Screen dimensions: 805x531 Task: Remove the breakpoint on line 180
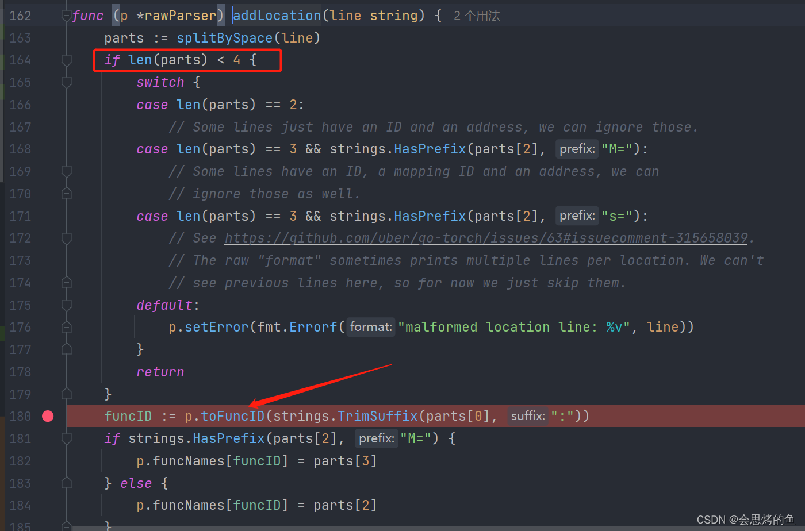pos(48,416)
